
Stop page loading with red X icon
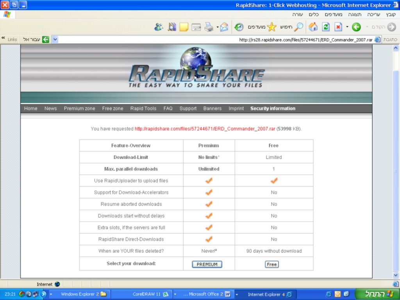pos(338,27)
